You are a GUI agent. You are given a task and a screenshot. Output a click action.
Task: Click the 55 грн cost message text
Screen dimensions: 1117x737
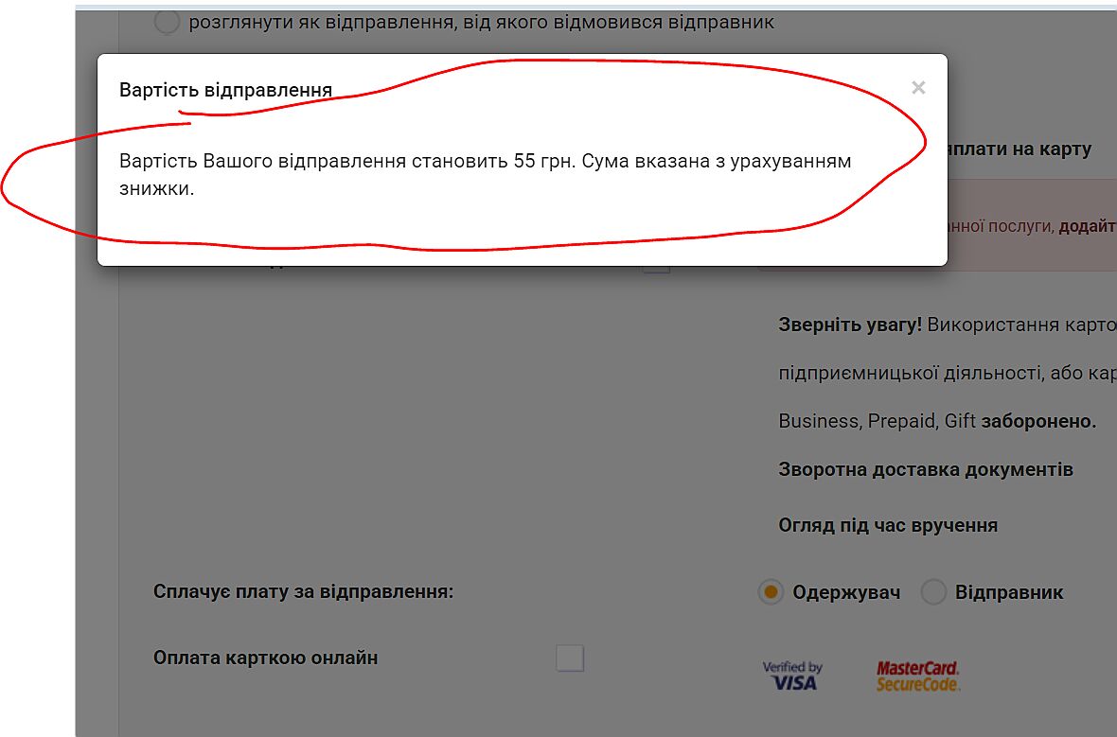485,174
